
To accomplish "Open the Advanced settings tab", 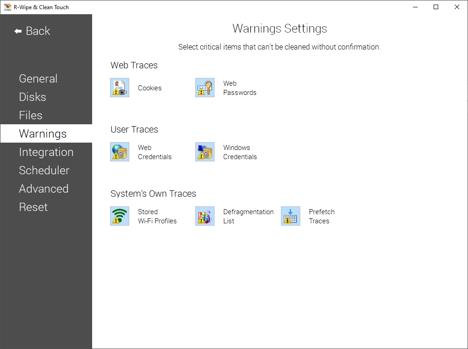I will 46,188.
